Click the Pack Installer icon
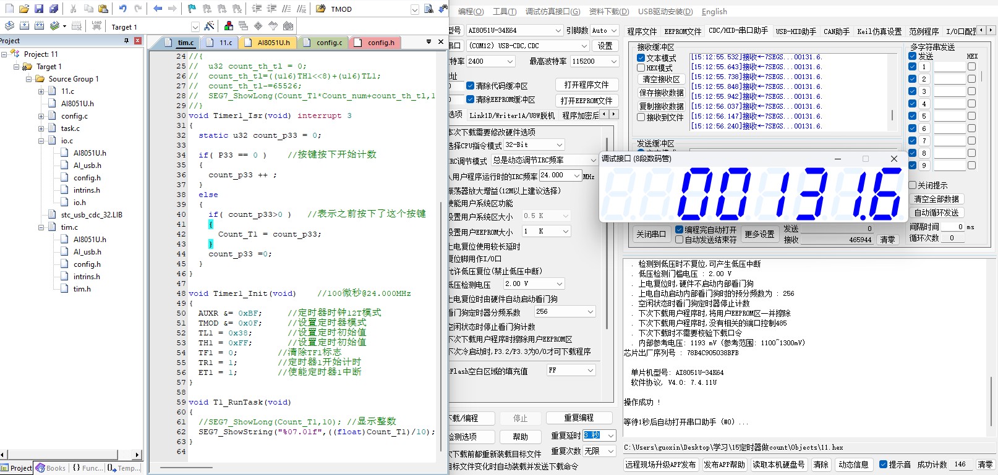The height and width of the screenshot is (475, 998). 288,26
